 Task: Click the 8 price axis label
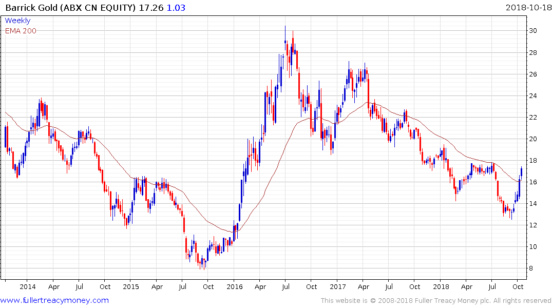[x=531, y=268]
